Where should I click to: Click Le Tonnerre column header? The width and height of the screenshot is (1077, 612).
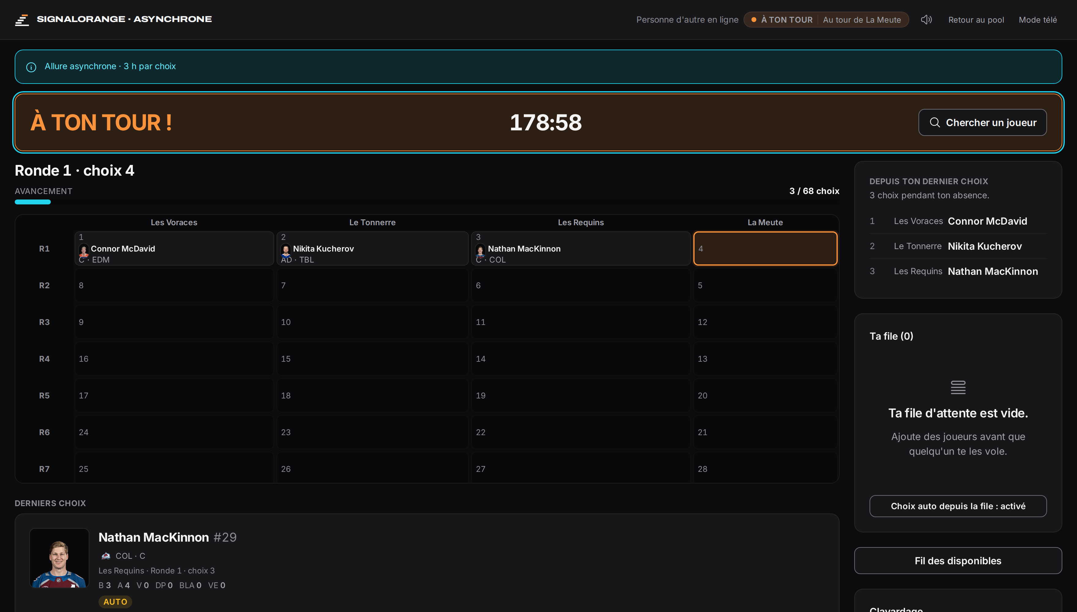tap(372, 222)
